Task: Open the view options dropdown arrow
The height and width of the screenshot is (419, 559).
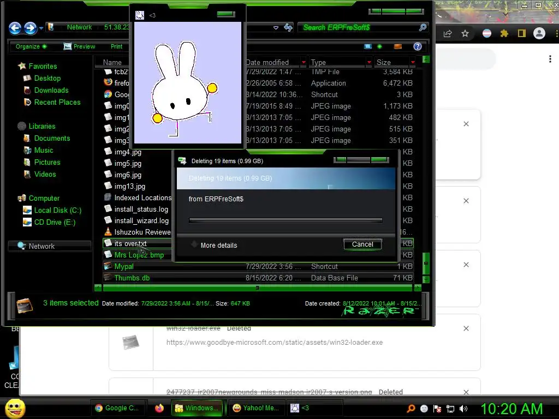Action: [x=379, y=46]
